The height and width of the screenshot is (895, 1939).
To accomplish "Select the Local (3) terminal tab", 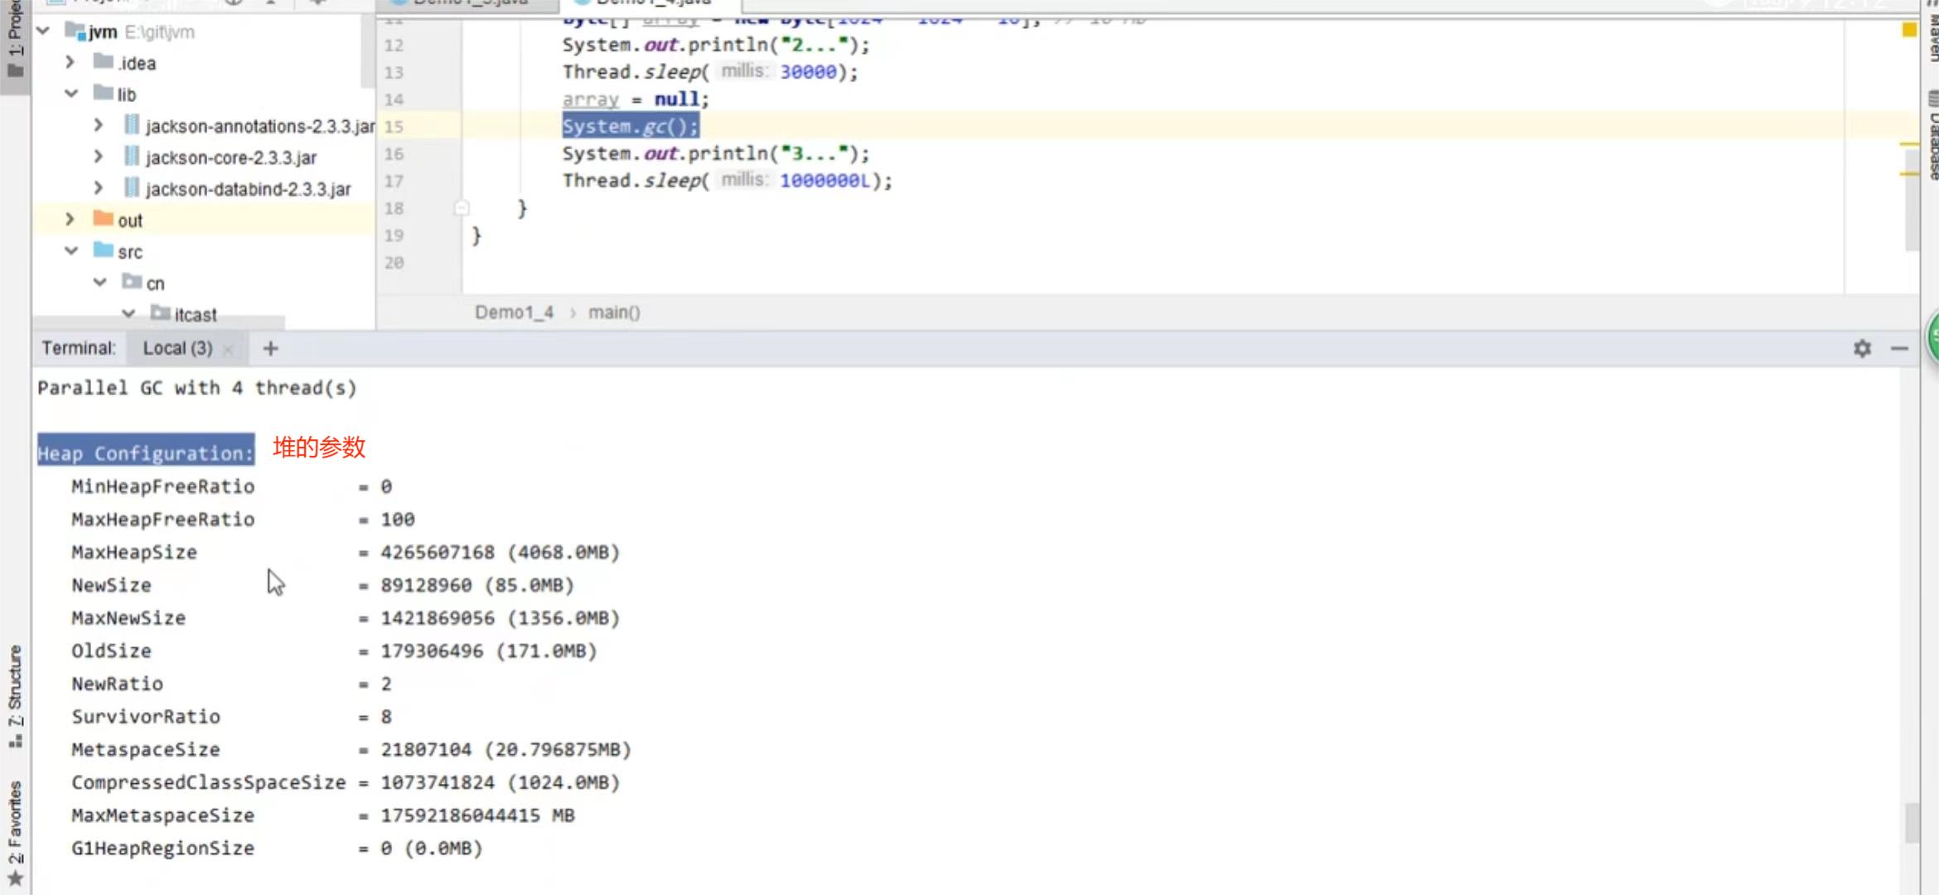I will 177,348.
